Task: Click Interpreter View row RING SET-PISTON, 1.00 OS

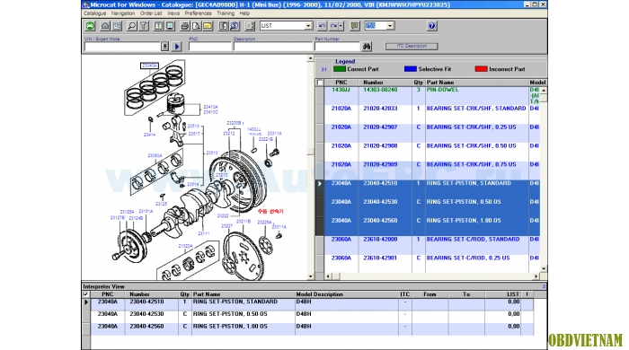Action: pos(312,329)
